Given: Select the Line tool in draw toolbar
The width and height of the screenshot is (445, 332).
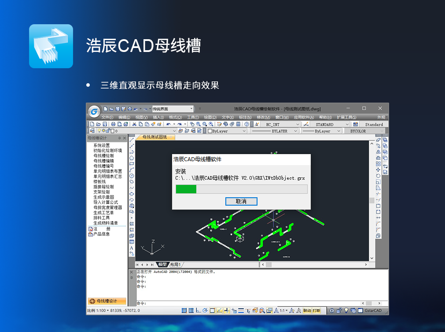Looking at the screenshot, I should 132,140.
